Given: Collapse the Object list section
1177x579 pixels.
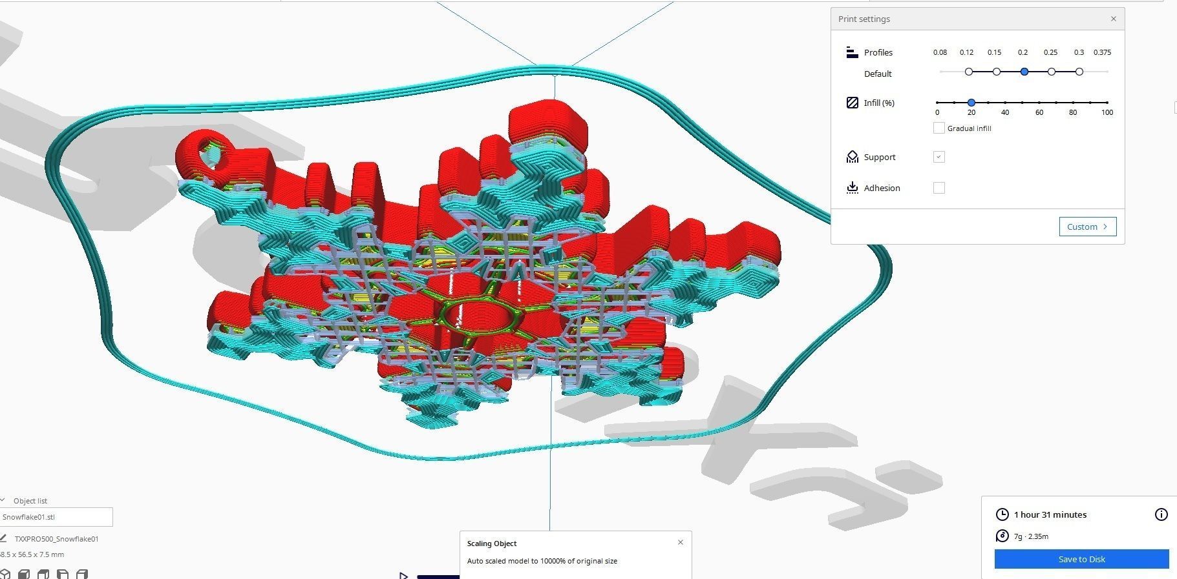Looking at the screenshot, I should (x=3, y=500).
